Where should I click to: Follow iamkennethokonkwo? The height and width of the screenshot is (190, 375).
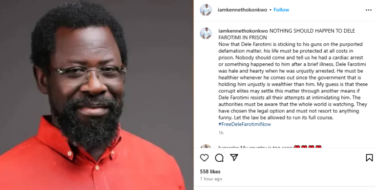[x=281, y=10]
